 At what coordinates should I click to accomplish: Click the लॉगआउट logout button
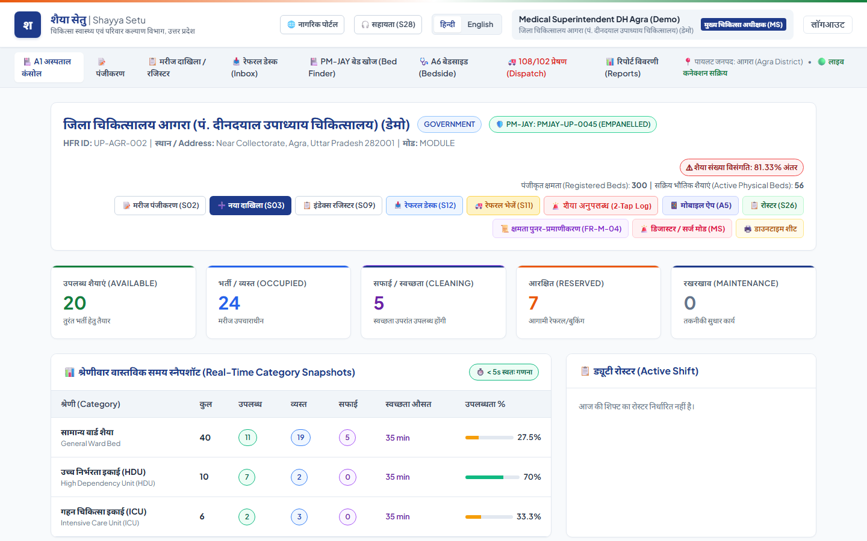pyautogui.click(x=828, y=25)
